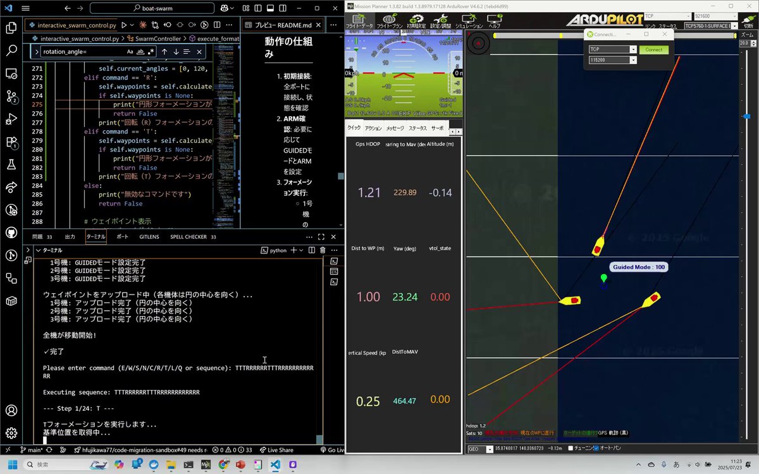
Task: Click the map zoom slider handle
Action: click(x=746, y=116)
